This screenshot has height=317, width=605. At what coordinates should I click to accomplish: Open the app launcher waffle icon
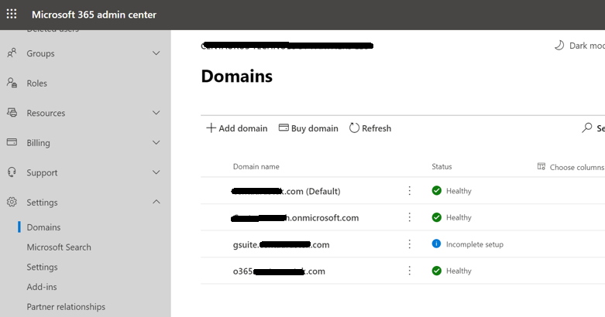(x=12, y=15)
